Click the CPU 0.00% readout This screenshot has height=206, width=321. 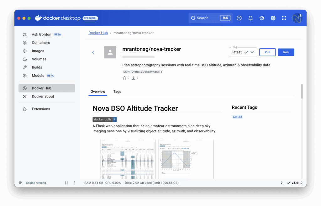coord(113,183)
